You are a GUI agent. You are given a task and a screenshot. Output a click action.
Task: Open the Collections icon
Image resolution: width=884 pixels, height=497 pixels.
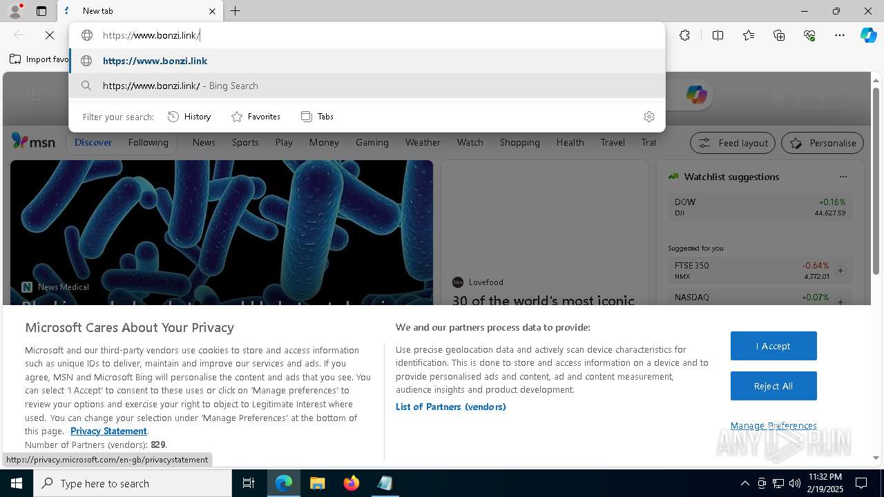pos(779,35)
